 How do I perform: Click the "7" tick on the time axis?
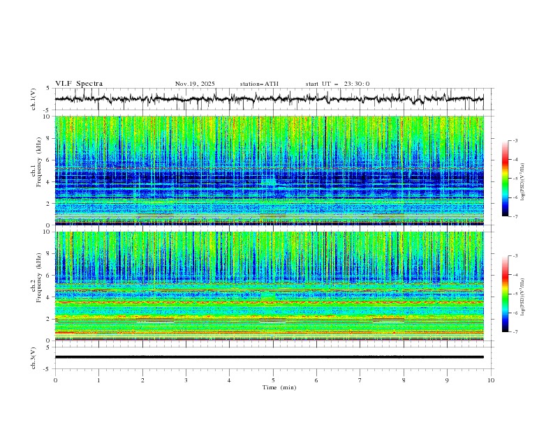point(360,380)
